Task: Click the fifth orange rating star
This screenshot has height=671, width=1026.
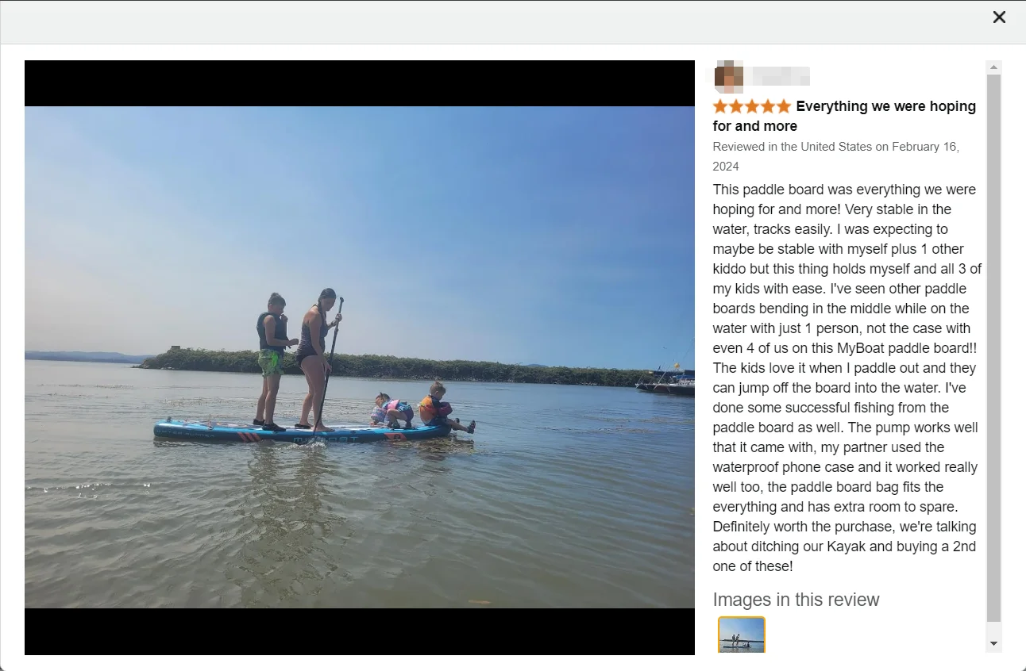Action: pyautogui.click(x=784, y=106)
